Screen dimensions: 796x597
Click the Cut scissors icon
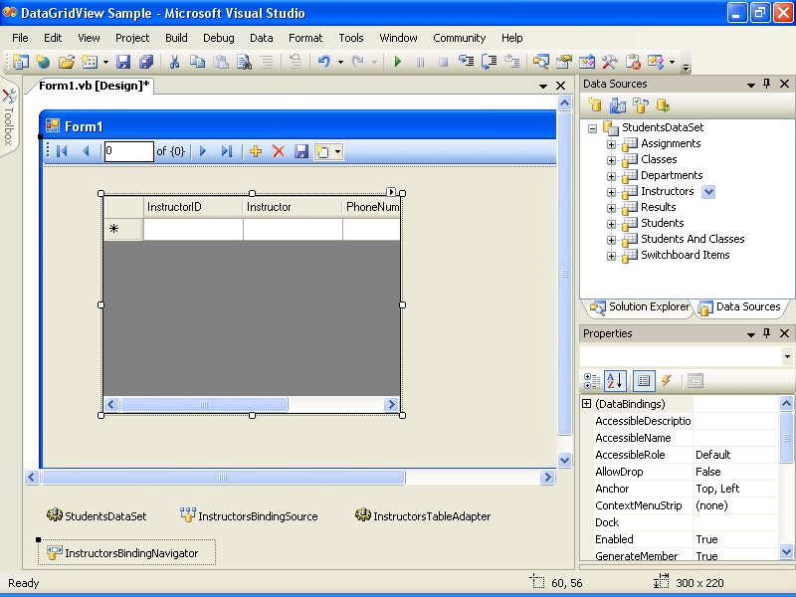(x=174, y=62)
